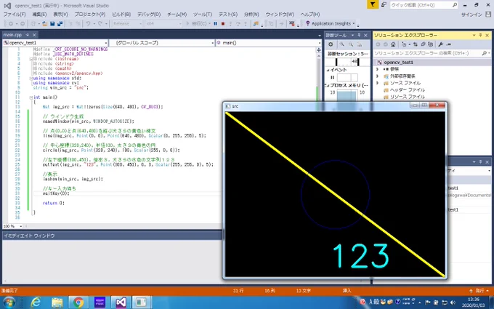494x309 pixels.
Task: Expand the 外部依存関係 node
Action: tap(378, 76)
